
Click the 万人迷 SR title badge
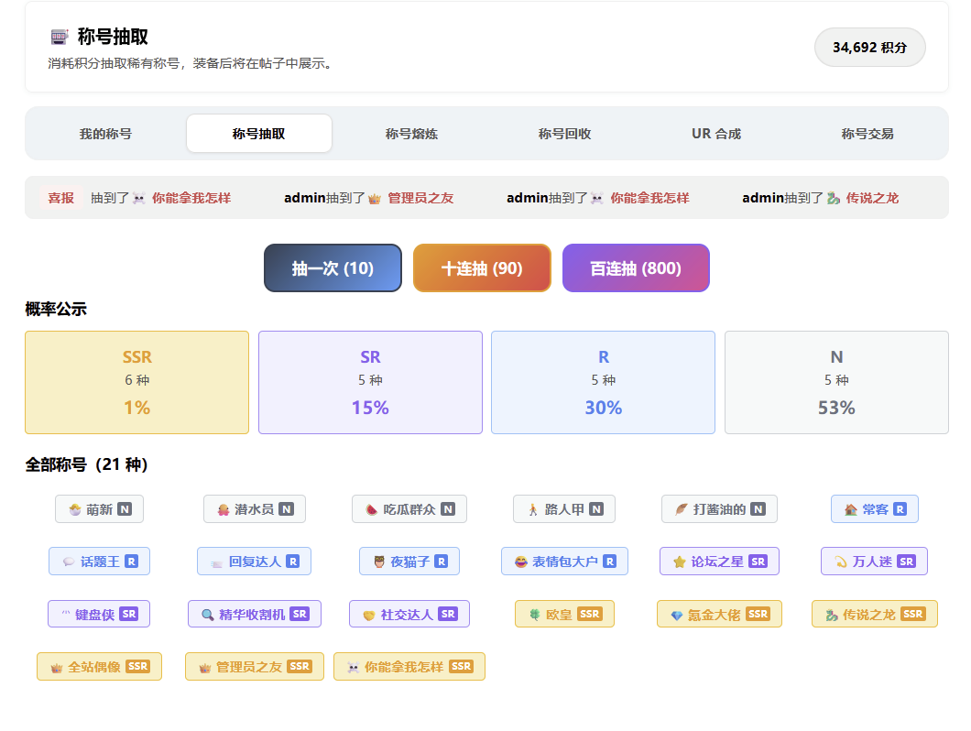(875, 562)
